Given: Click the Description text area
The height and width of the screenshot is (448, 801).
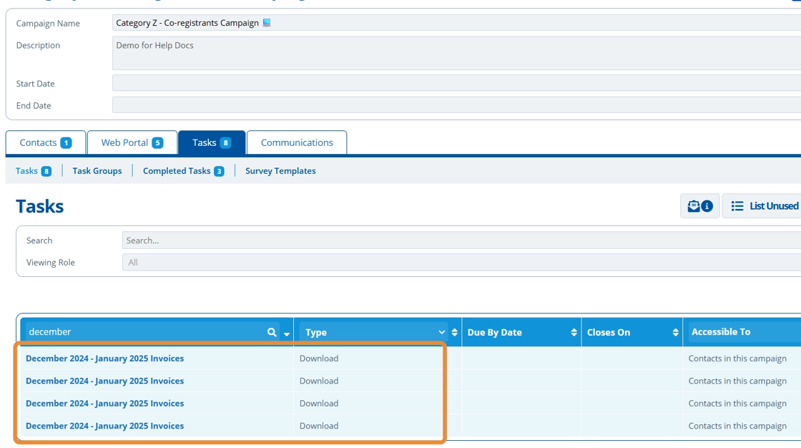Looking at the screenshot, I should coord(457,53).
